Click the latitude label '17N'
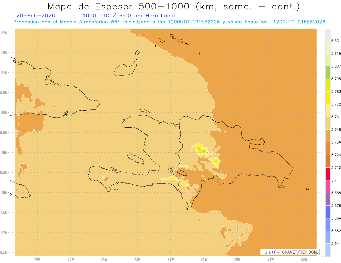 (x=5, y=232)
